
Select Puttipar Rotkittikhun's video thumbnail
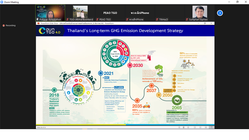pos(50,13)
